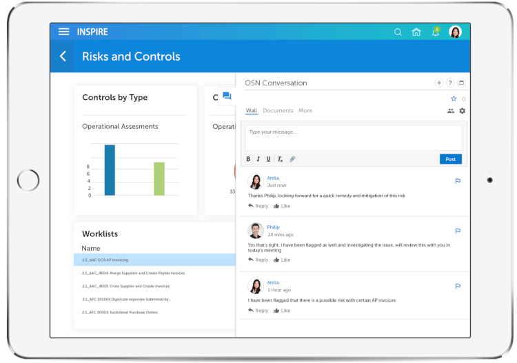Like Anita's 1 Hour ago message
Image resolution: width=517 pixels, height=363 pixels.
pyautogui.click(x=282, y=311)
